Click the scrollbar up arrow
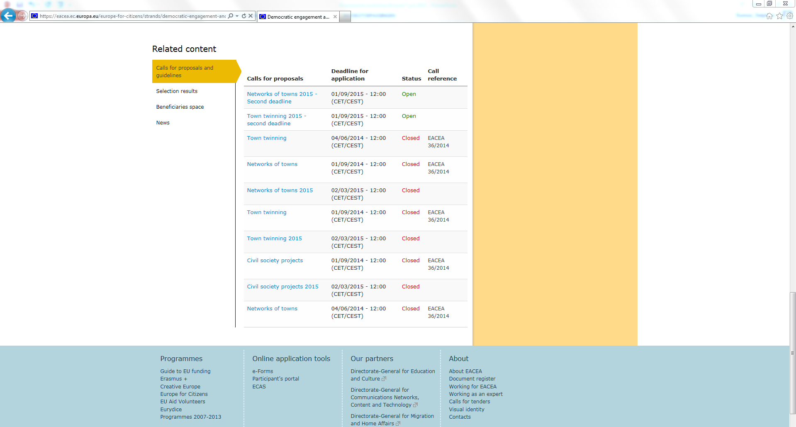 click(793, 26)
